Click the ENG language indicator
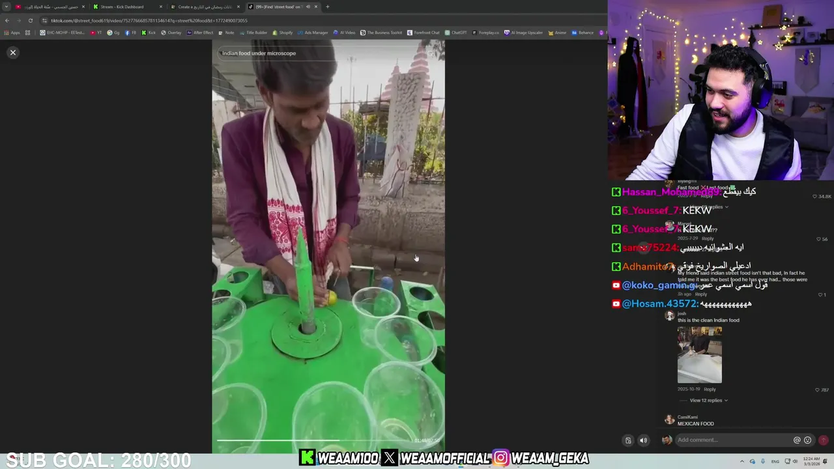Image resolution: width=834 pixels, height=469 pixels. click(775, 461)
